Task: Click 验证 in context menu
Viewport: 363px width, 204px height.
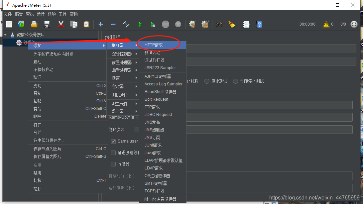Action: tap(67, 77)
